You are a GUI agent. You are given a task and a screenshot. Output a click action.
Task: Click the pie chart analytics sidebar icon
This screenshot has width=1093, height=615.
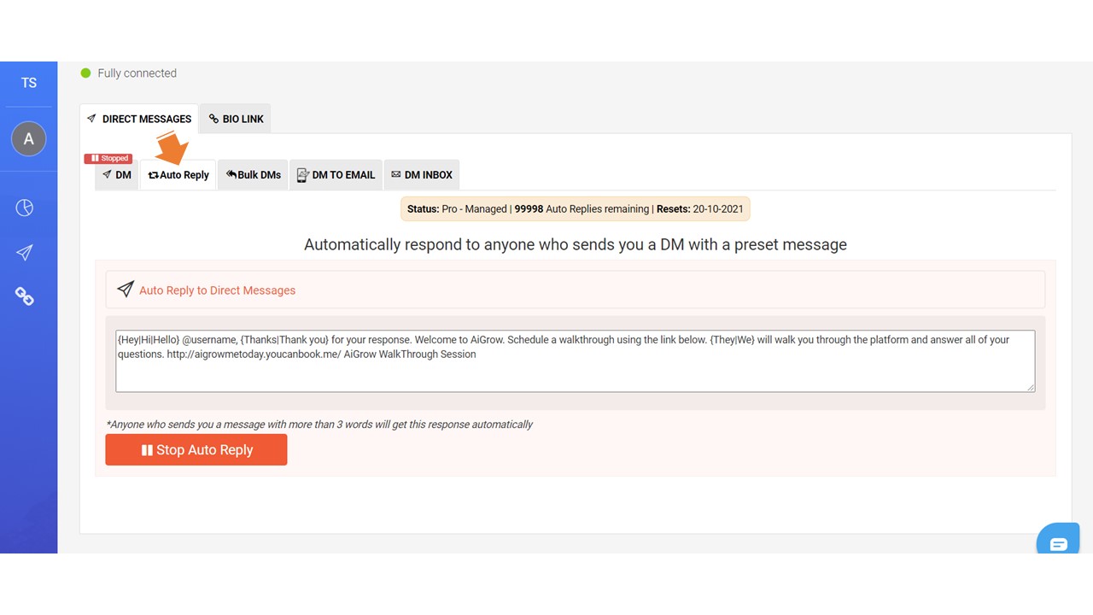click(25, 208)
